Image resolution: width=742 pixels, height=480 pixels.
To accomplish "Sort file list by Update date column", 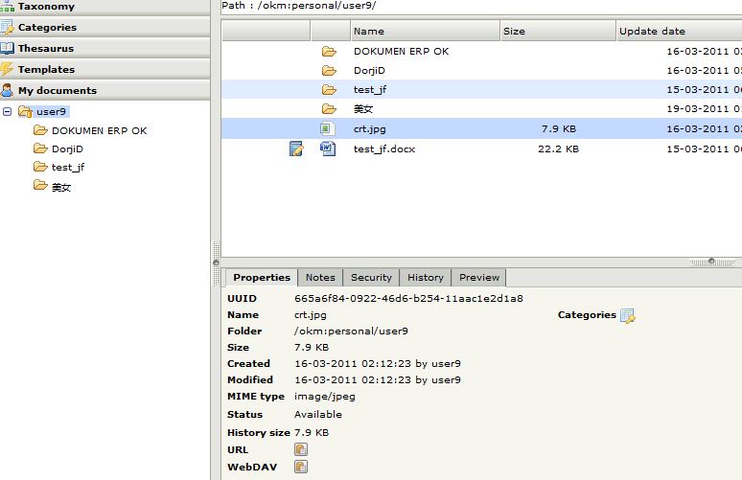I will point(680,32).
